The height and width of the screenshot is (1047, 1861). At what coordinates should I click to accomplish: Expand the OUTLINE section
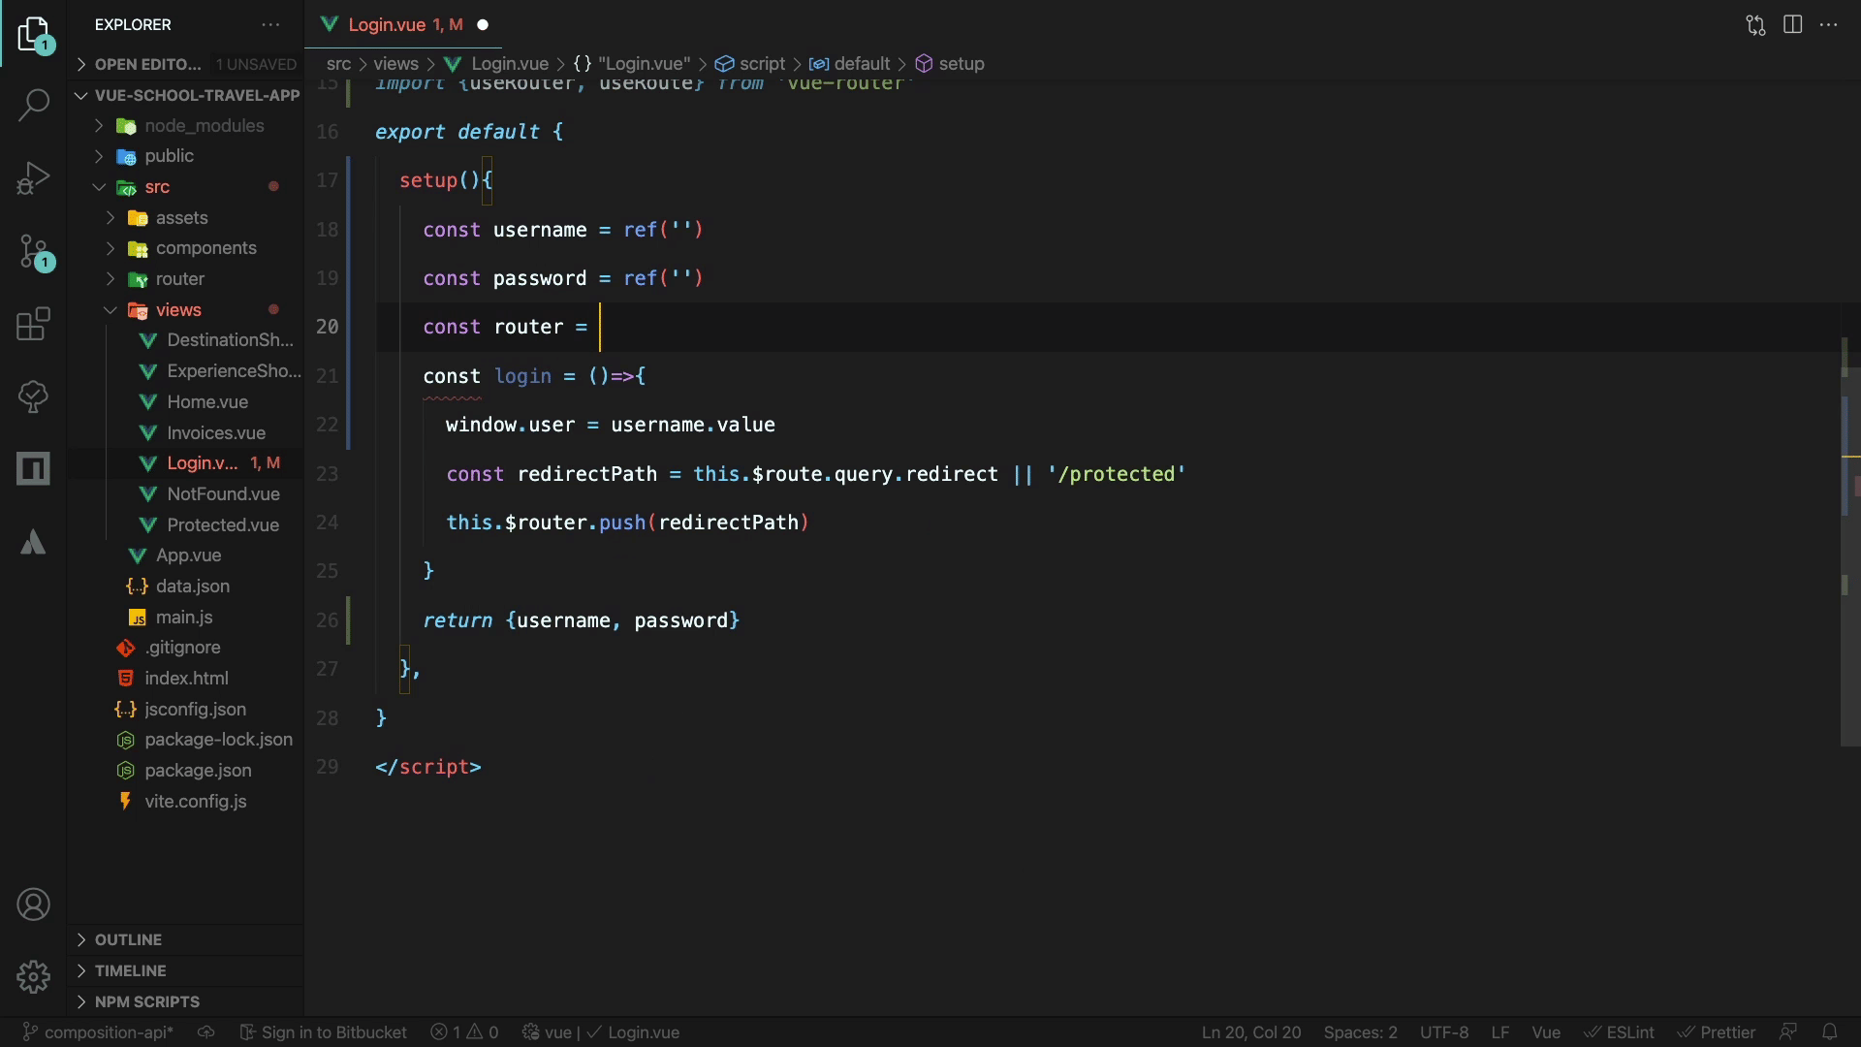pos(128,939)
